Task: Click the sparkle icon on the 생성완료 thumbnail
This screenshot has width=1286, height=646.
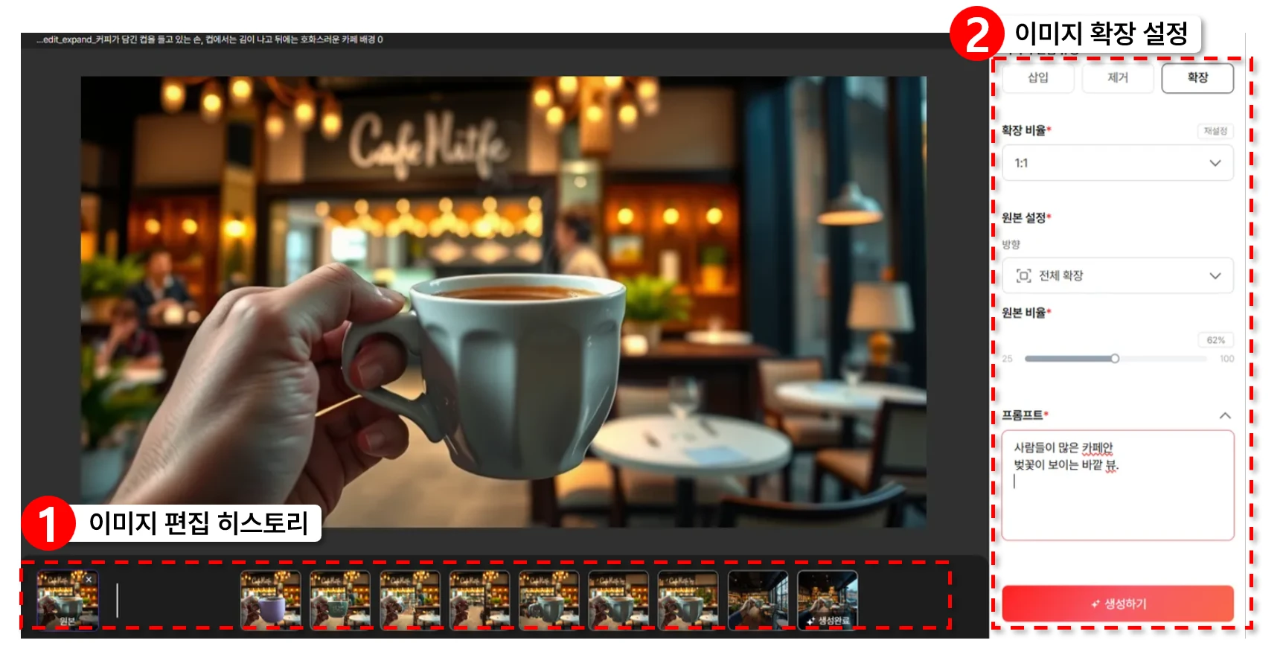Action: click(x=810, y=621)
